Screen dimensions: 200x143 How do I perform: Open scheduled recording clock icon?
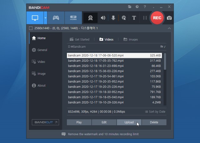(x=137, y=7)
